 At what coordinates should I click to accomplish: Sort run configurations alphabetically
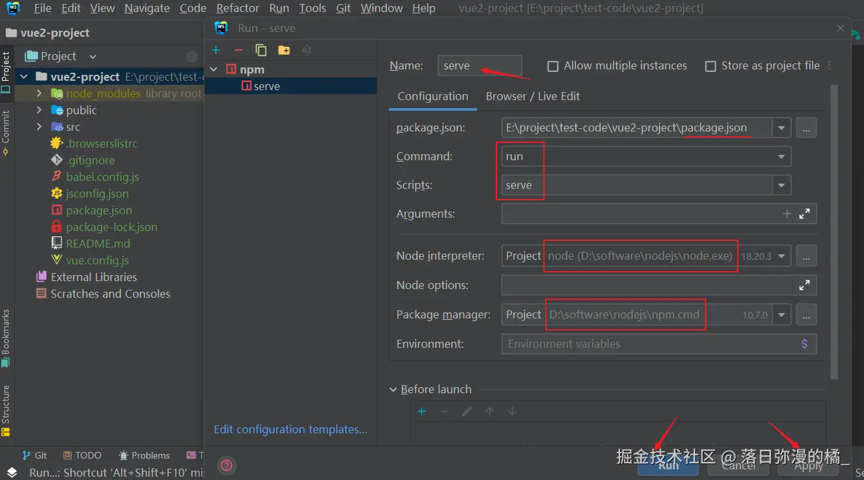coord(306,49)
